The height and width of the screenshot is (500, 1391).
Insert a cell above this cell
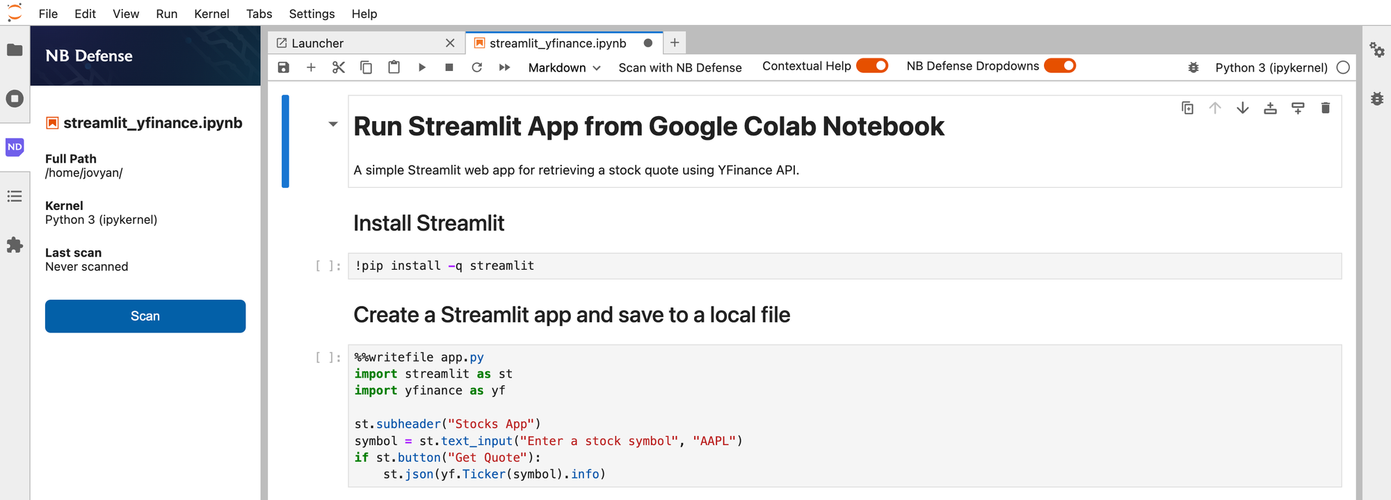pos(1270,108)
